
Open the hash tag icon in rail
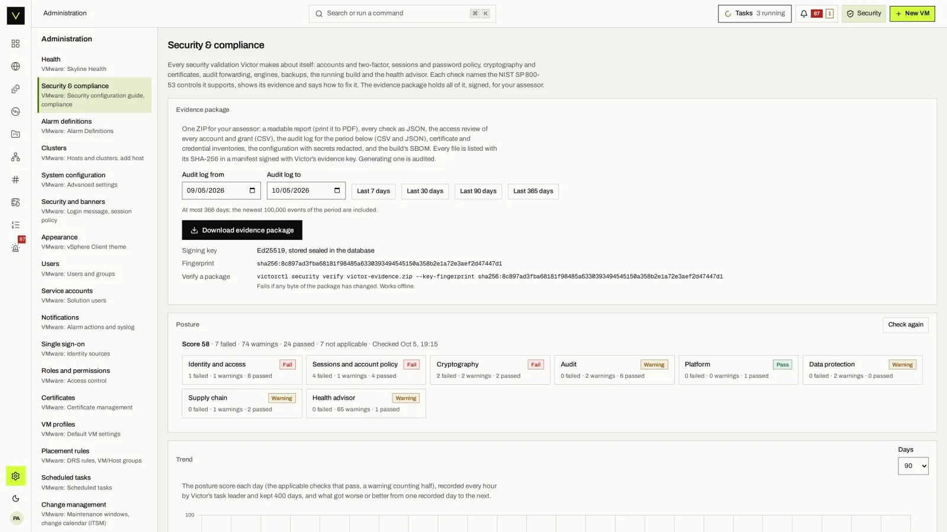pyautogui.click(x=15, y=180)
